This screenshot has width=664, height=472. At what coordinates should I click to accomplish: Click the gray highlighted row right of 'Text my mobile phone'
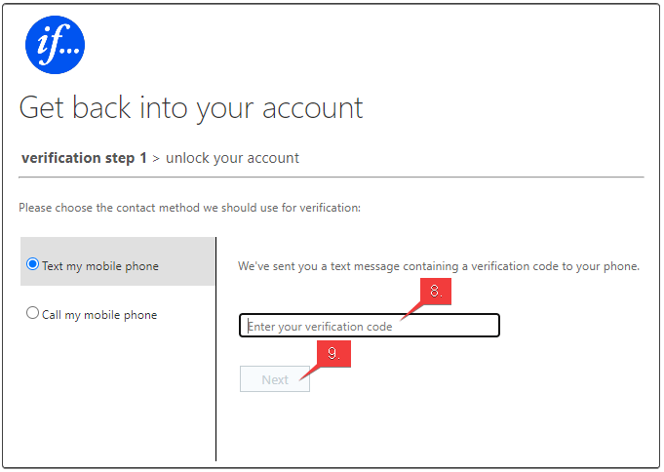pos(186,261)
